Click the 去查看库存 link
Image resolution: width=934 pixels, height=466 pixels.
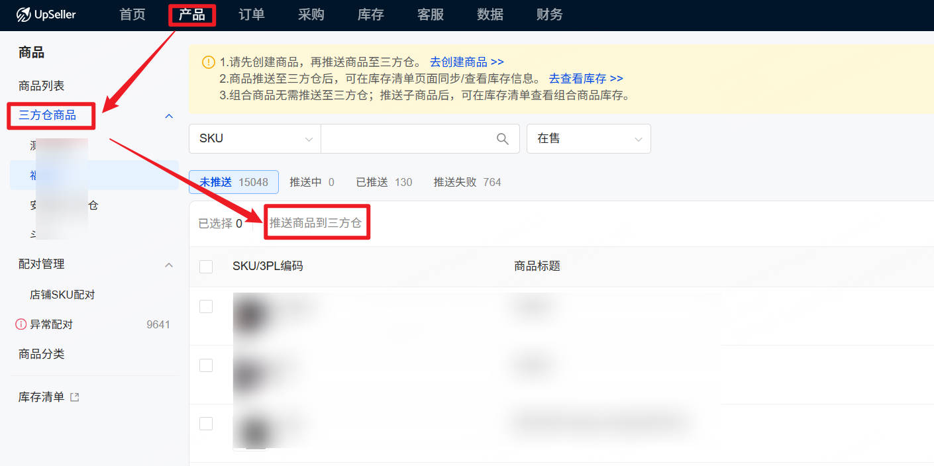tap(586, 79)
